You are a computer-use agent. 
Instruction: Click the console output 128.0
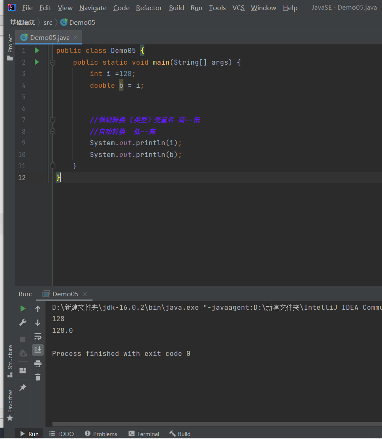coord(63,330)
